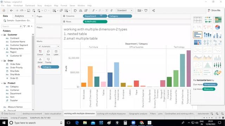Click the Colour mark card button

[40, 53]
